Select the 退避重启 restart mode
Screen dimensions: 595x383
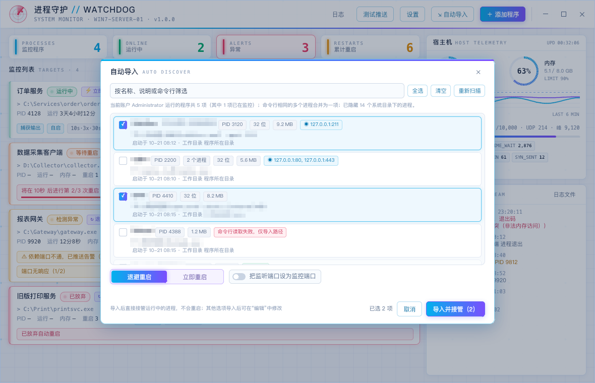tap(139, 277)
